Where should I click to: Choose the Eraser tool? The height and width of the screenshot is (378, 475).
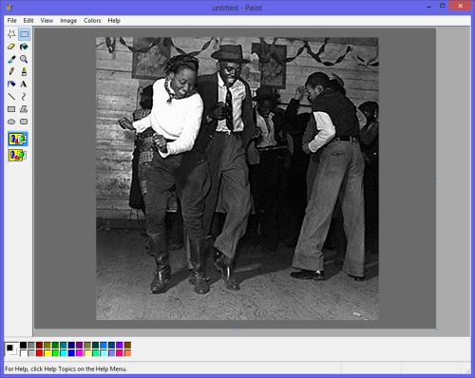pos(11,47)
